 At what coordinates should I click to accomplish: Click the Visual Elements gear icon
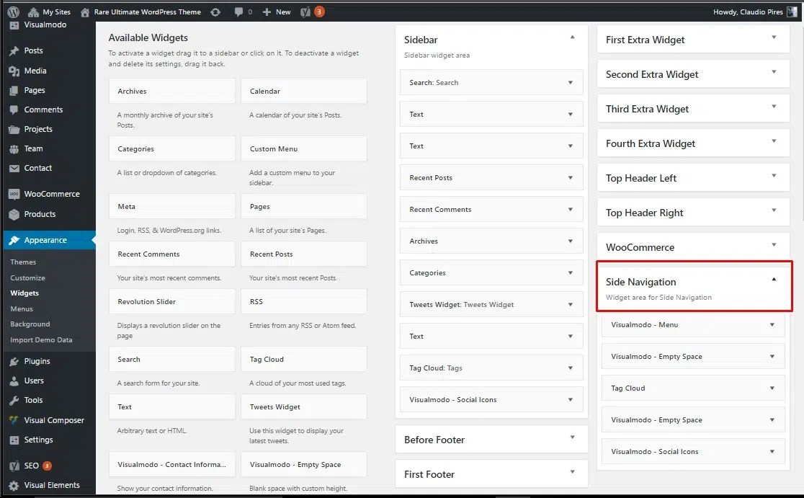(14, 485)
